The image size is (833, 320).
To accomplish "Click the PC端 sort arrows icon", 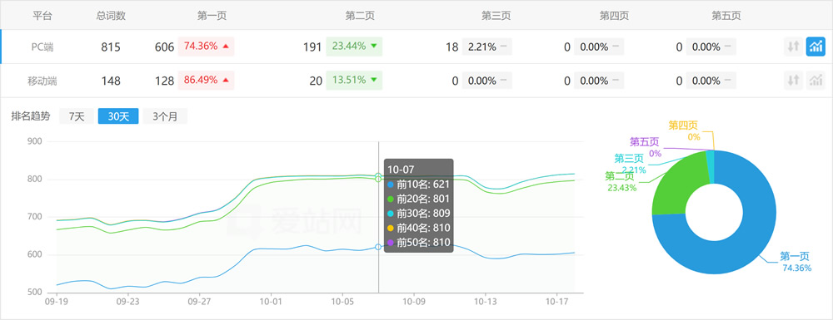I will [x=793, y=47].
